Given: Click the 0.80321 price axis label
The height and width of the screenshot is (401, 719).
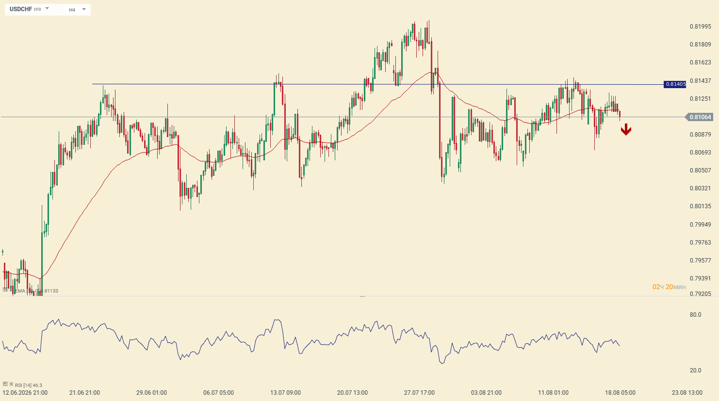Looking at the screenshot, I should (701, 188).
